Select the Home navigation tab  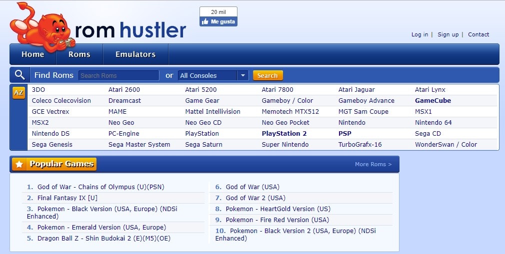click(33, 54)
